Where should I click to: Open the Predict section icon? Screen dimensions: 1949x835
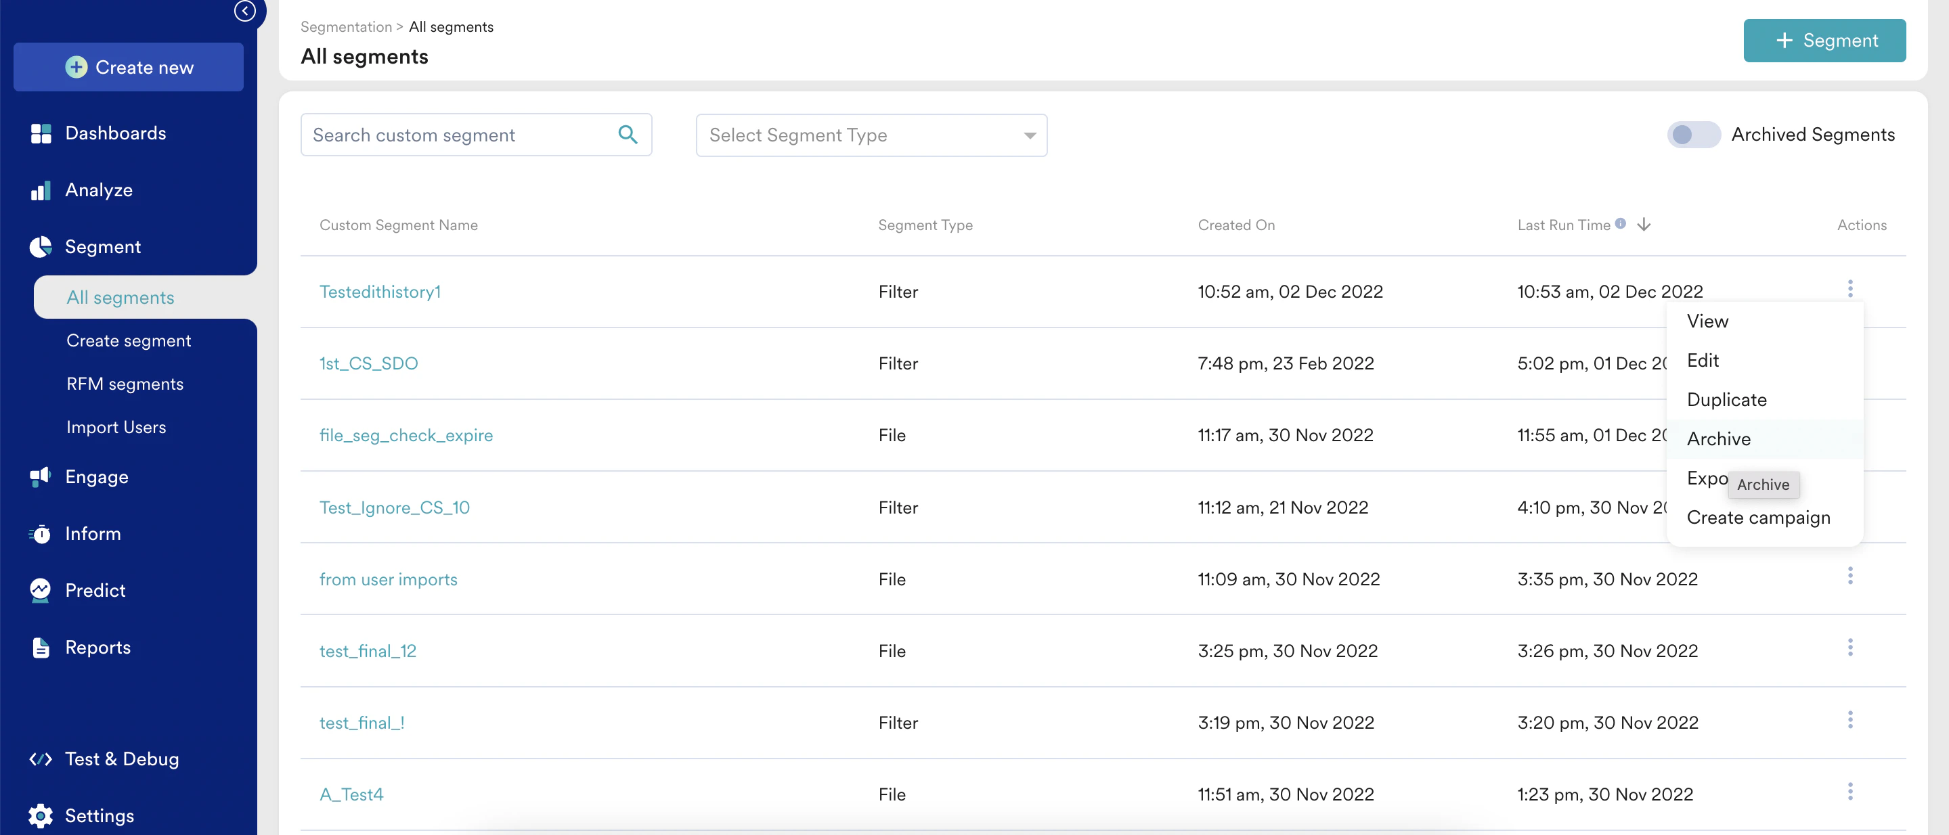coord(40,590)
